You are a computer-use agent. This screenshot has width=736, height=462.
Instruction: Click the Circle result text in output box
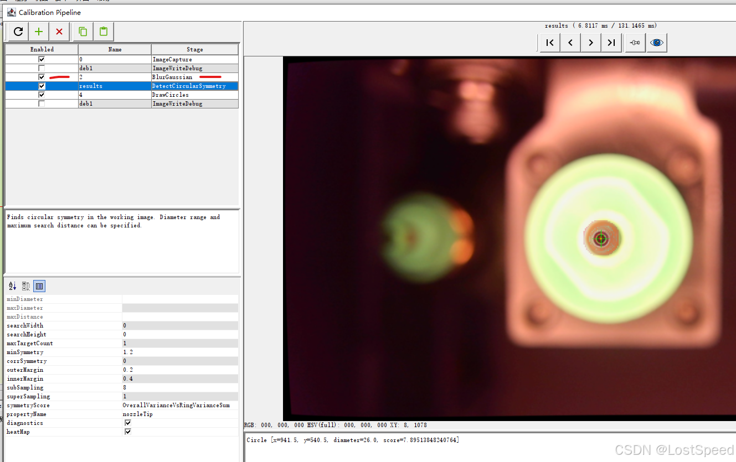pyautogui.click(x=353, y=440)
